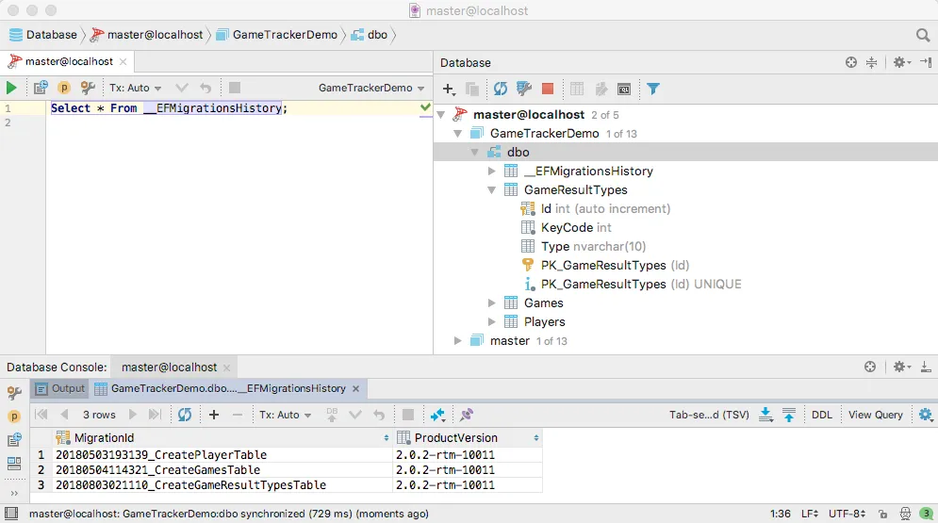The height and width of the screenshot is (523, 938).
Task: Reload the result page with refresh icon
Action: (x=184, y=415)
